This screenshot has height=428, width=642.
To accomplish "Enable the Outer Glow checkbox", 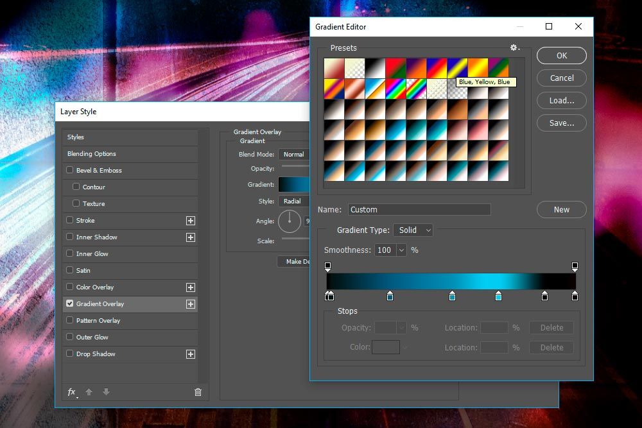I will [70, 338].
